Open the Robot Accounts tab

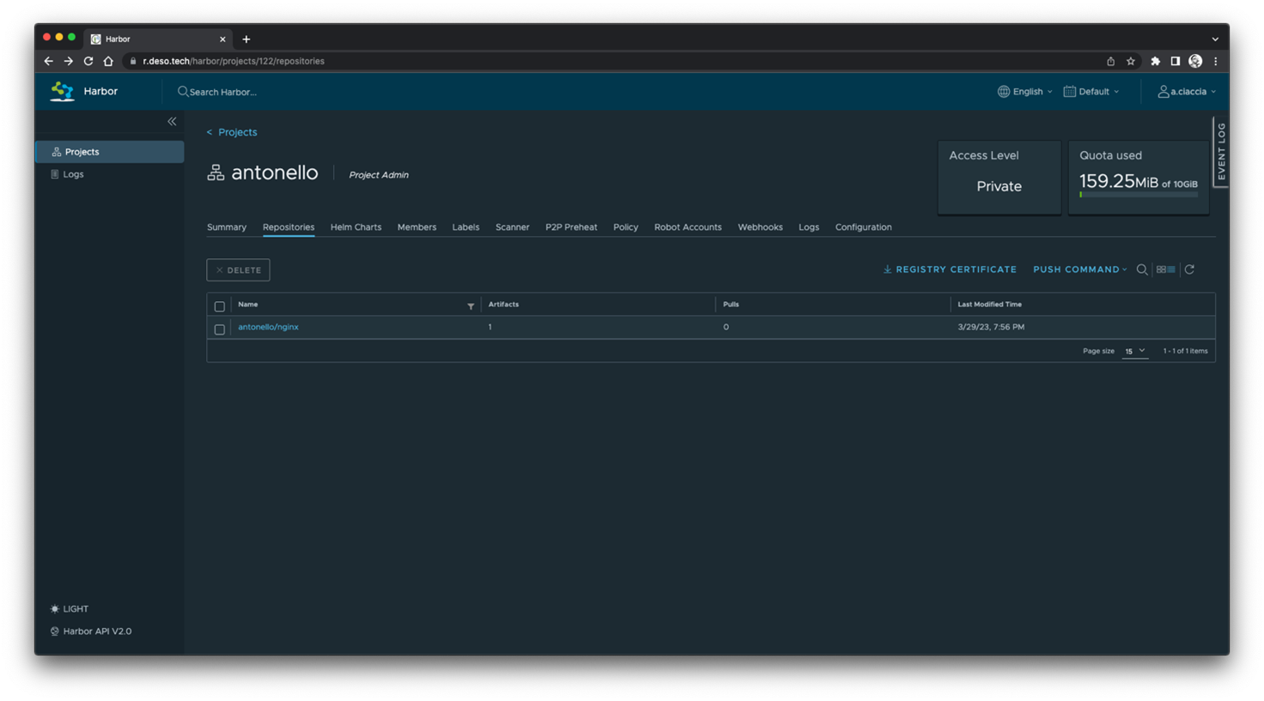click(x=687, y=227)
